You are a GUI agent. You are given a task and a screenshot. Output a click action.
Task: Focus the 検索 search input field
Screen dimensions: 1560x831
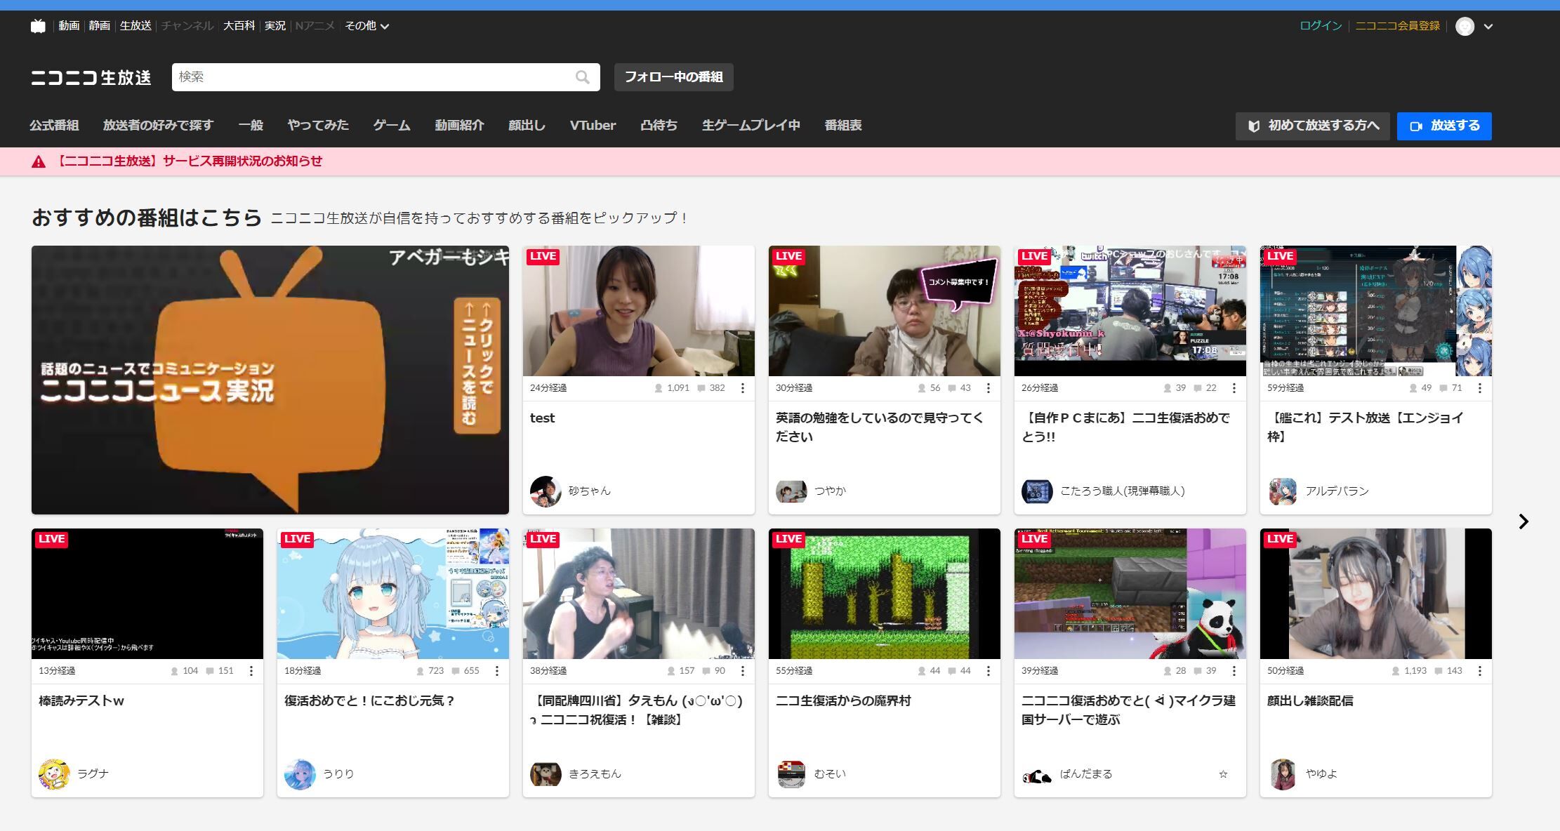click(x=372, y=77)
